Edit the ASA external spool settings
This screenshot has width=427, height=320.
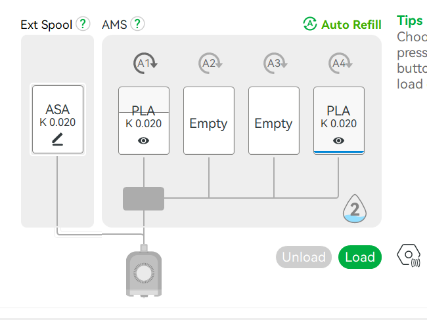[57, 139]
